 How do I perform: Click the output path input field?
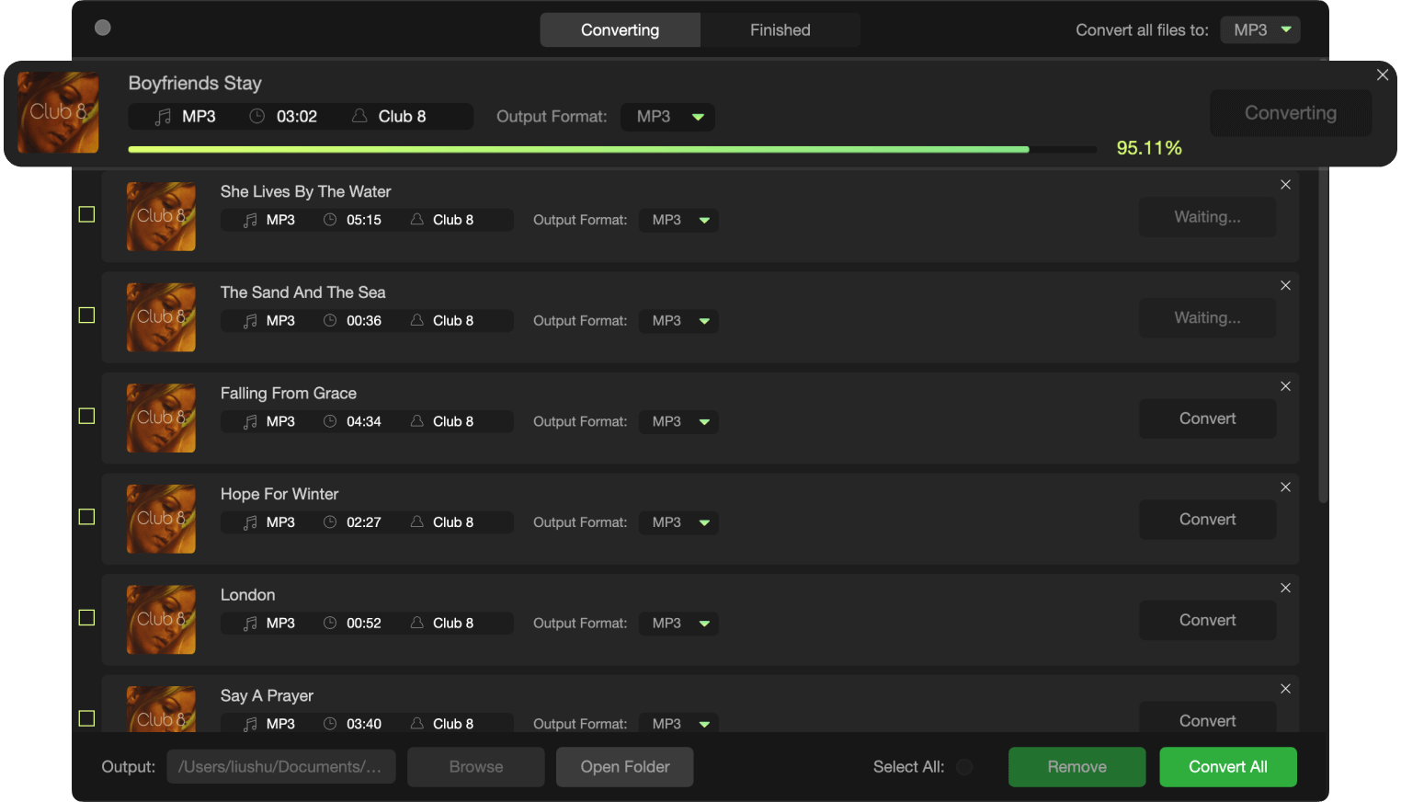coord(280,767)
